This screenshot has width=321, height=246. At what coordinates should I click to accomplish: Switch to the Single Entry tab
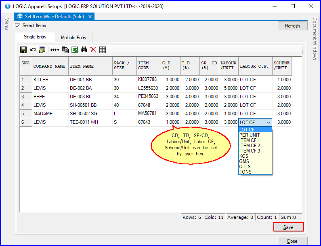pyautogui.click(x=35, y=37)
